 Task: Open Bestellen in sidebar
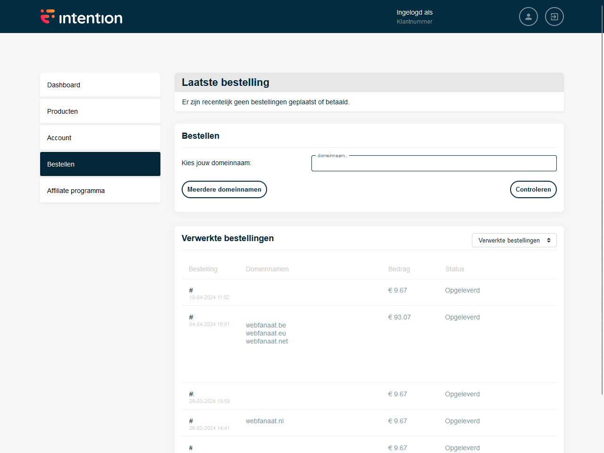(100, 164)
